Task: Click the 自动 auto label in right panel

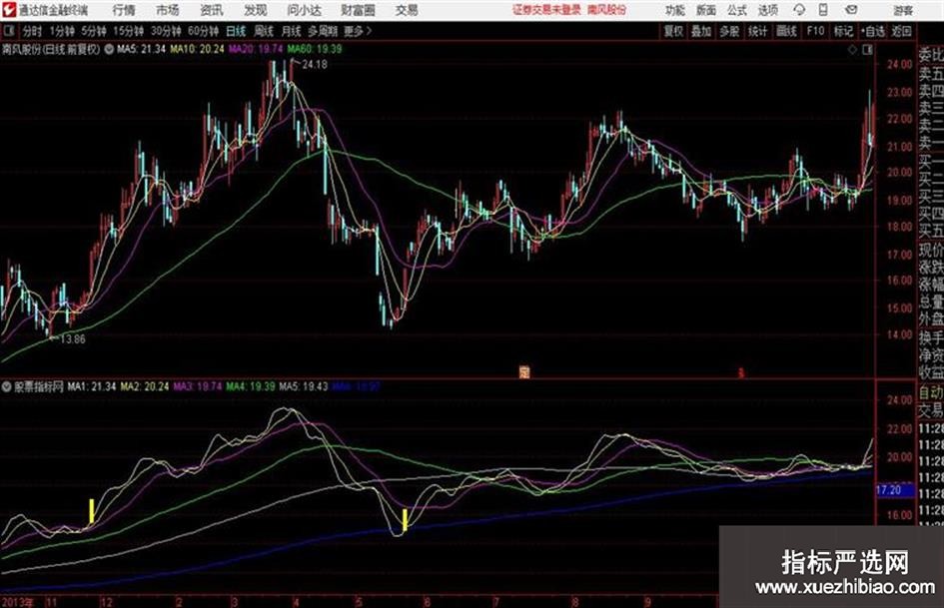Action: coord(931,392)
